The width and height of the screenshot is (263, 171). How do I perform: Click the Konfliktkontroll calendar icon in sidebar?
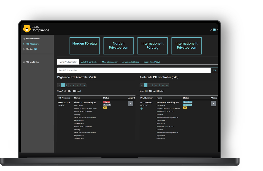[x=24, y=39]
